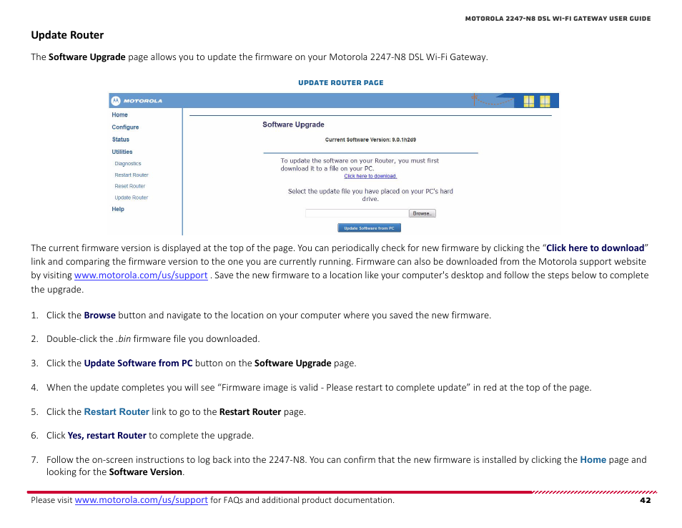Image resolution: width=682 pixels, height=528 pixels.
Task: Click the antenna graphic in banner
Action: (x=475, y=99)
